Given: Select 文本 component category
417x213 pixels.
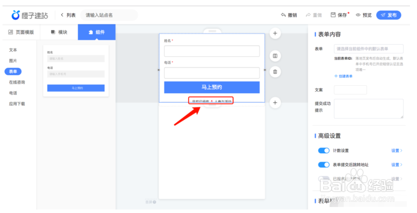Looking at the screenshot, I should pos(13,50).
